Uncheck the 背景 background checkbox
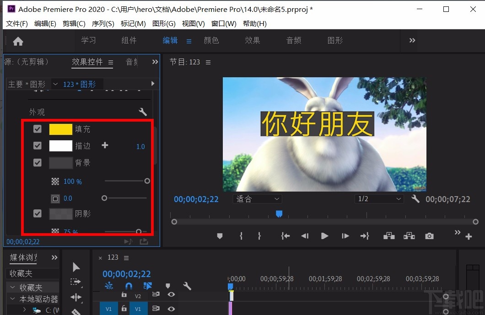The image size is (485, 315). 38,163
